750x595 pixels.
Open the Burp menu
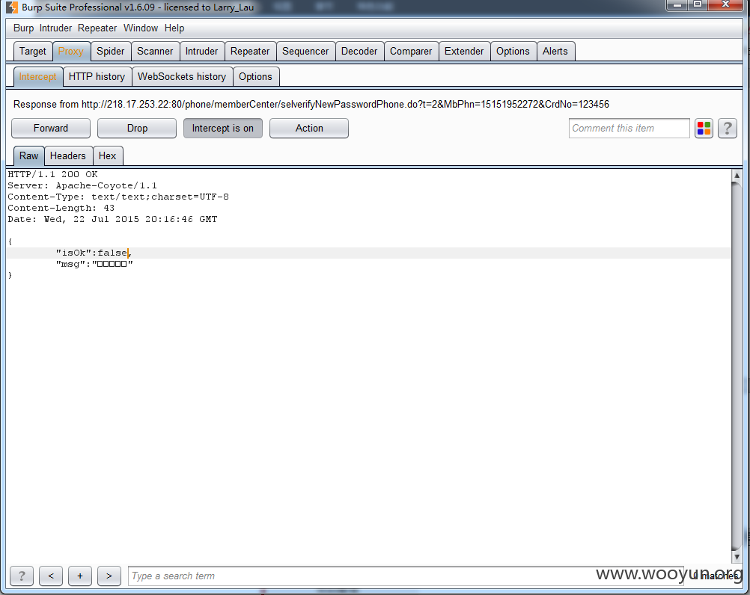pos(23,28)
